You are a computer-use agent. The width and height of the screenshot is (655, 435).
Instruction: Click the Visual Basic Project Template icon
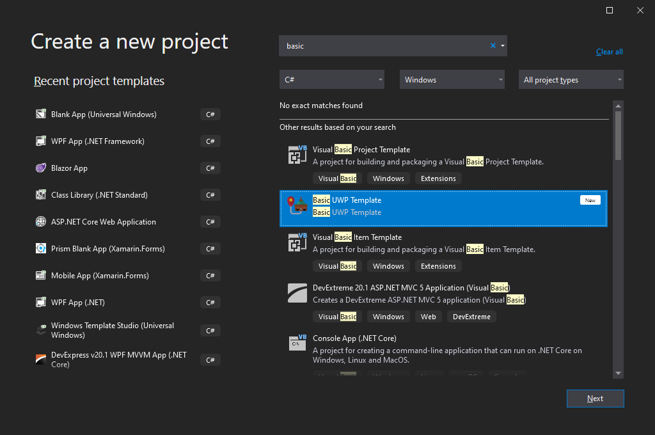tap(297, 154)
